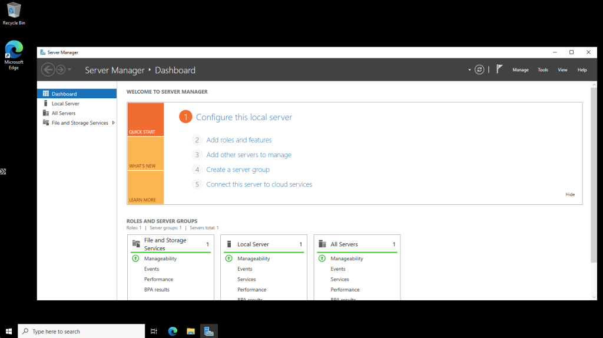The image size is (603, 338).
Task: Open Events in File and Storage Services tile
Action: pos(151,269)
